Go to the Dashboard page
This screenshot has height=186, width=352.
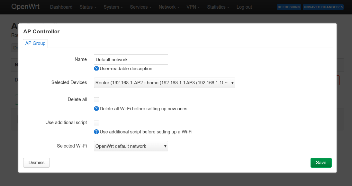pyautogui.click(x=61, y=7)
